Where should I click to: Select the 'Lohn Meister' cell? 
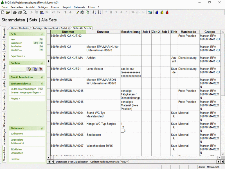point(103,72)
